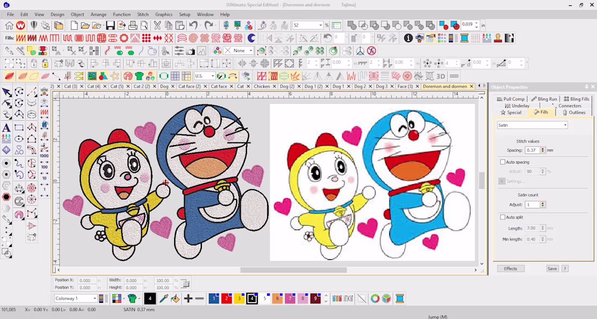Enable the Auto spacing checkbox
597x319 pixels.
(x=503, y=162)
